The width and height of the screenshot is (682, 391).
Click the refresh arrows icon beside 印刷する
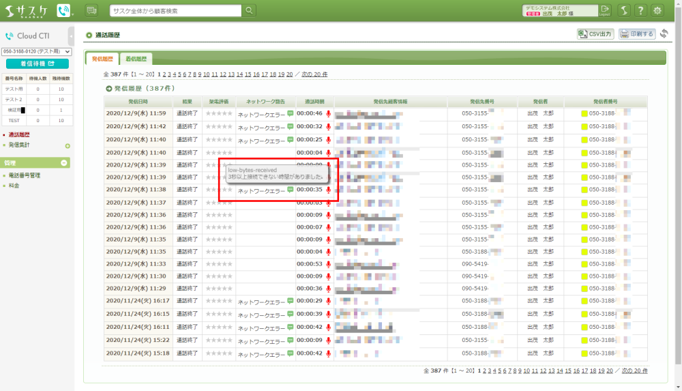[664, 34]
